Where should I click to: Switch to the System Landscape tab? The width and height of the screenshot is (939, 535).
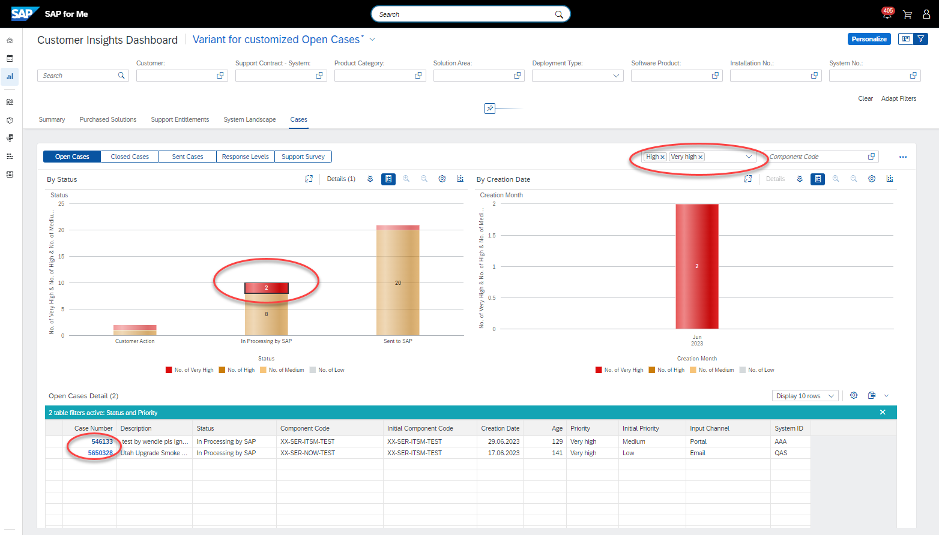coord(250,119)
